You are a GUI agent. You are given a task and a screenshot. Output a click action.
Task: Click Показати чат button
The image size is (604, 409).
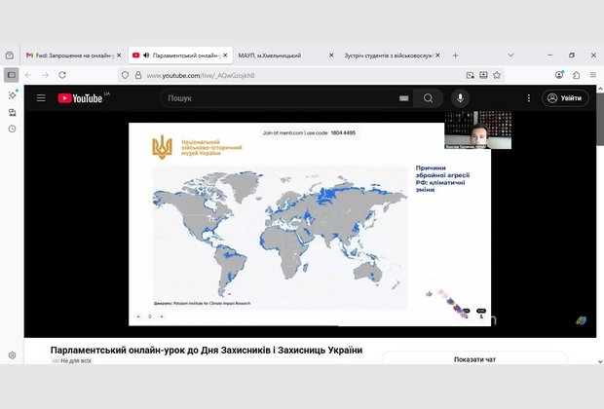(x=474, y=359)
